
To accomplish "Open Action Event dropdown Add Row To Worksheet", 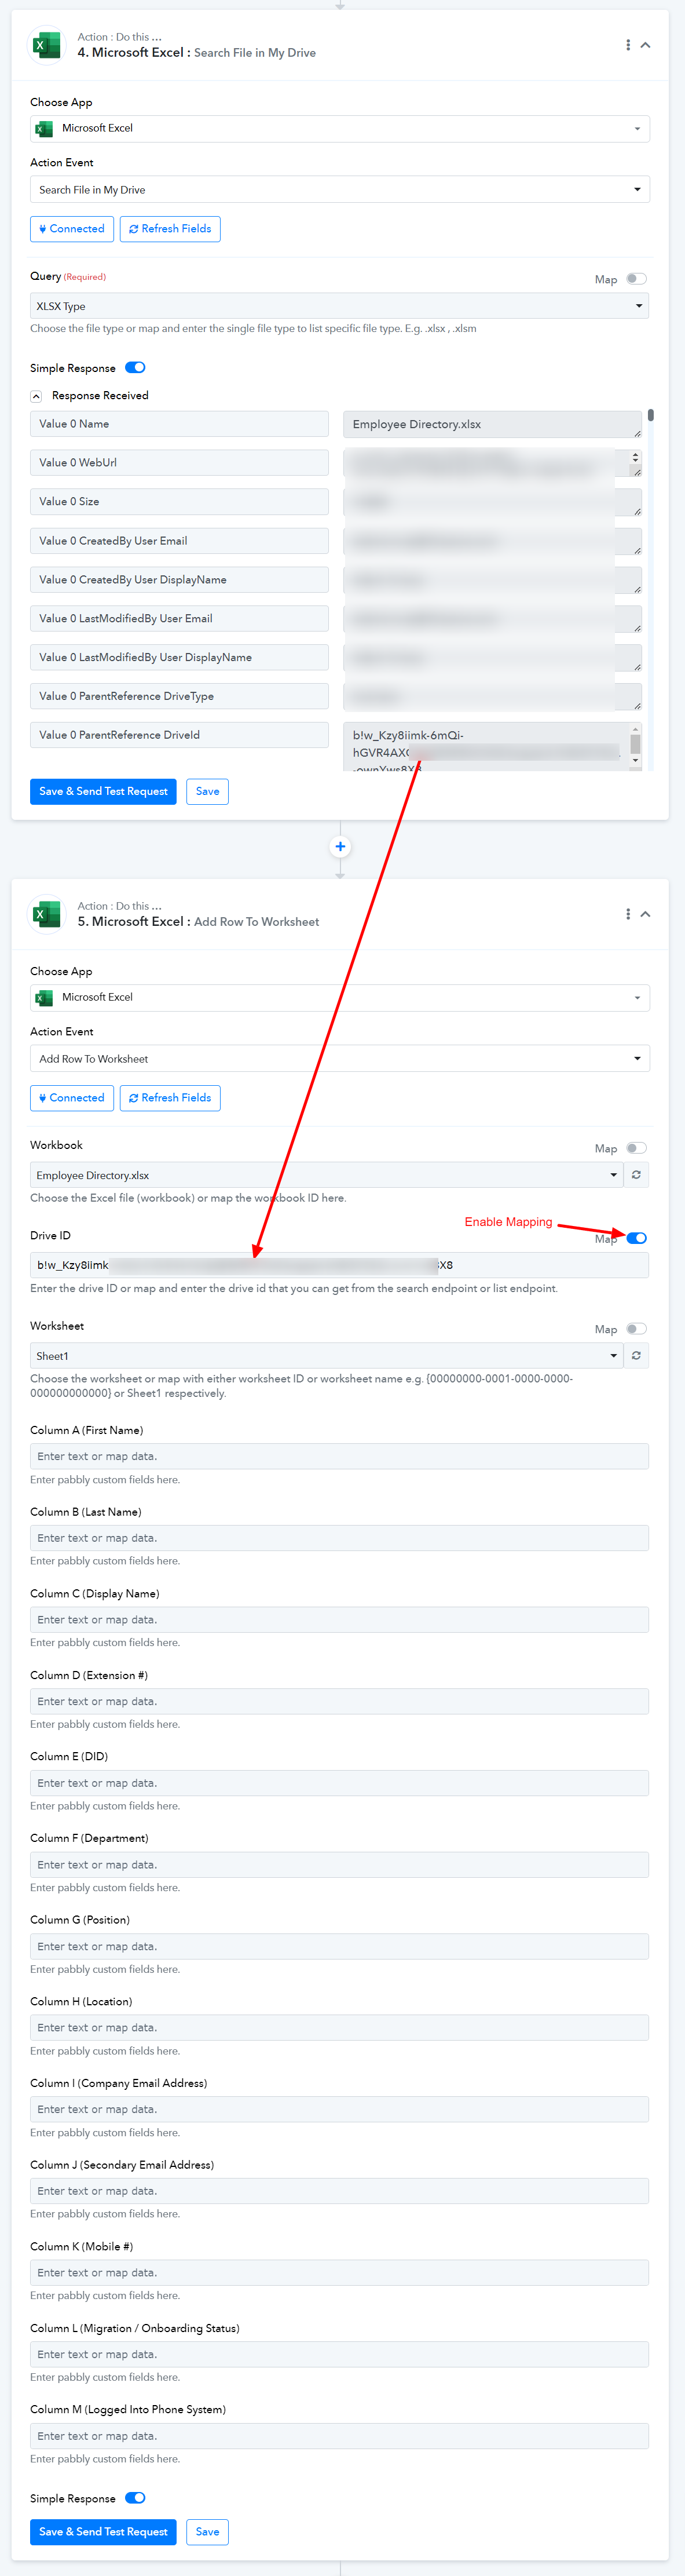I will click(x=339, y=1058).
